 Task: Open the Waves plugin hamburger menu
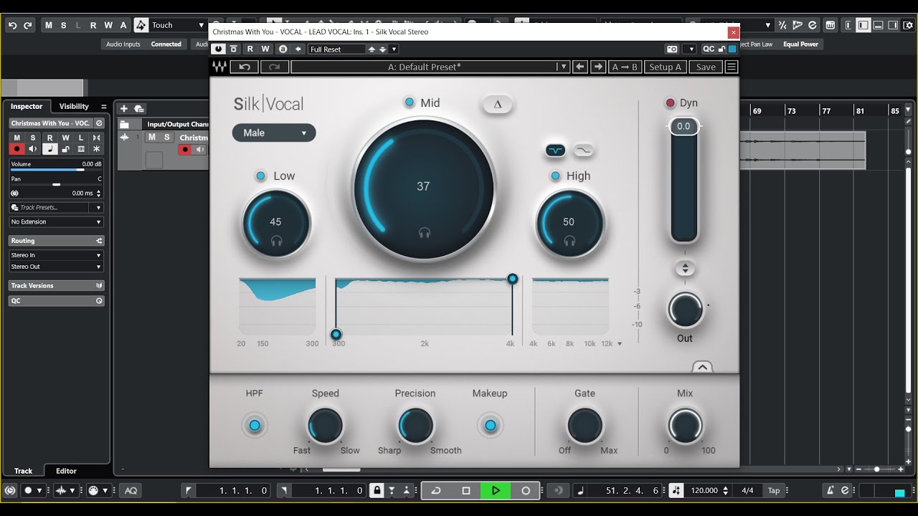coord(732,67)
